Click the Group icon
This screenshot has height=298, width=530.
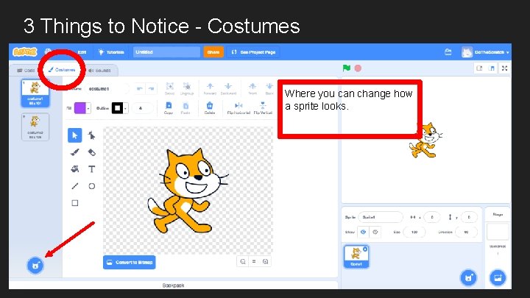tap(170, 88)
